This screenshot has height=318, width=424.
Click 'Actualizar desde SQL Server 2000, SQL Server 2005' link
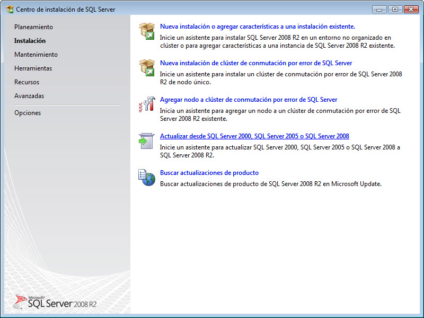(254, 136)
